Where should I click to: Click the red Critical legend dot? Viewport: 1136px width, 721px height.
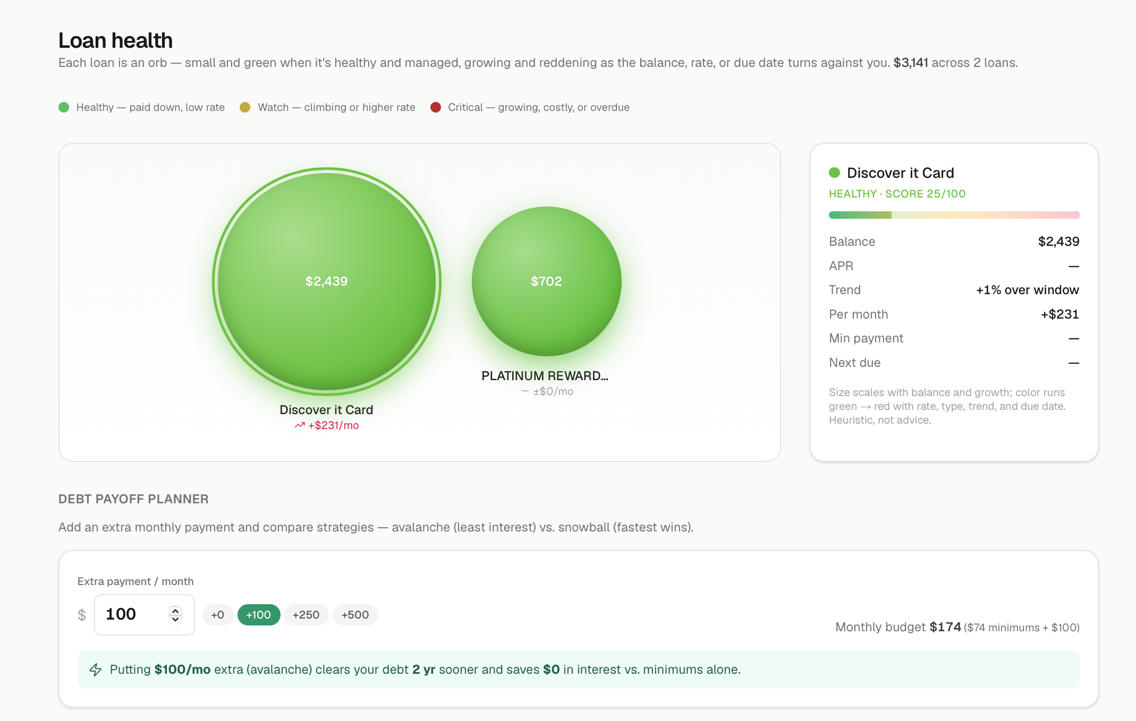436,107
